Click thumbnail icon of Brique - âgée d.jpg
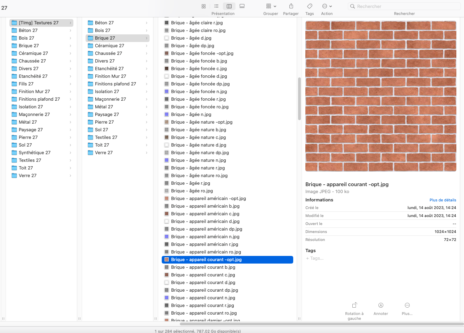 (167, 38)
